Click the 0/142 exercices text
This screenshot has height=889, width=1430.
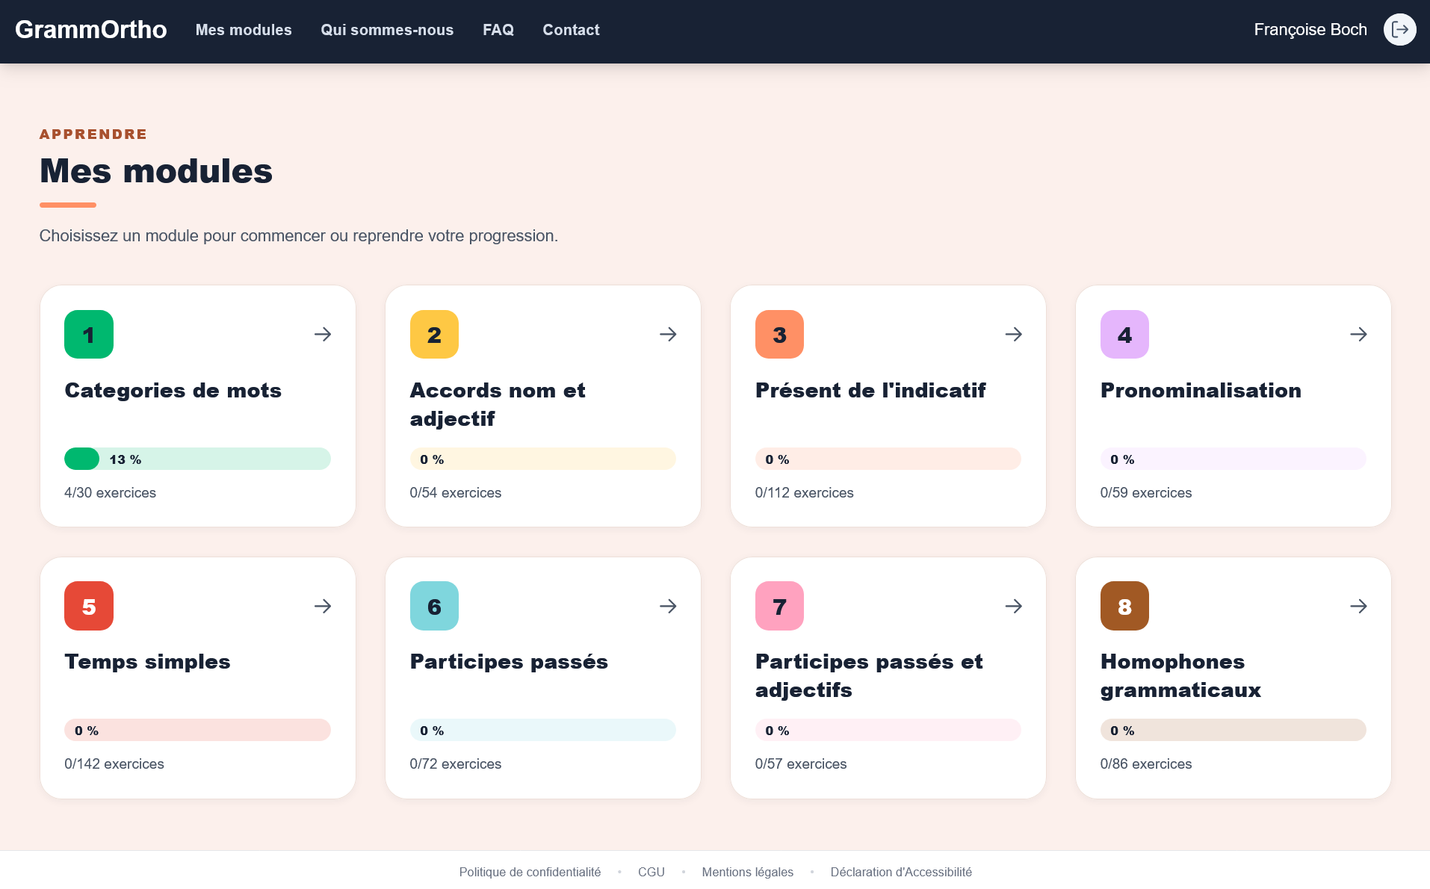click(114, 764)
